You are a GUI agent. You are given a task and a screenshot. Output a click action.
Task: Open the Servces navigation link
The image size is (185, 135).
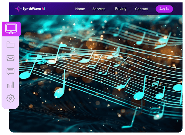tap(99, 9)
